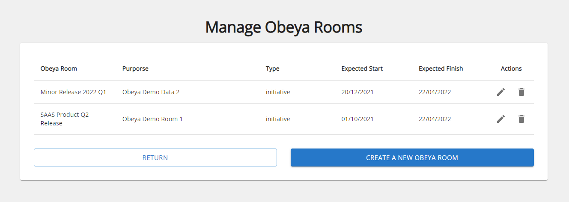Edit the SAAS Product Q2 Release room
The image size is (569, 202).
coord(501,119)
